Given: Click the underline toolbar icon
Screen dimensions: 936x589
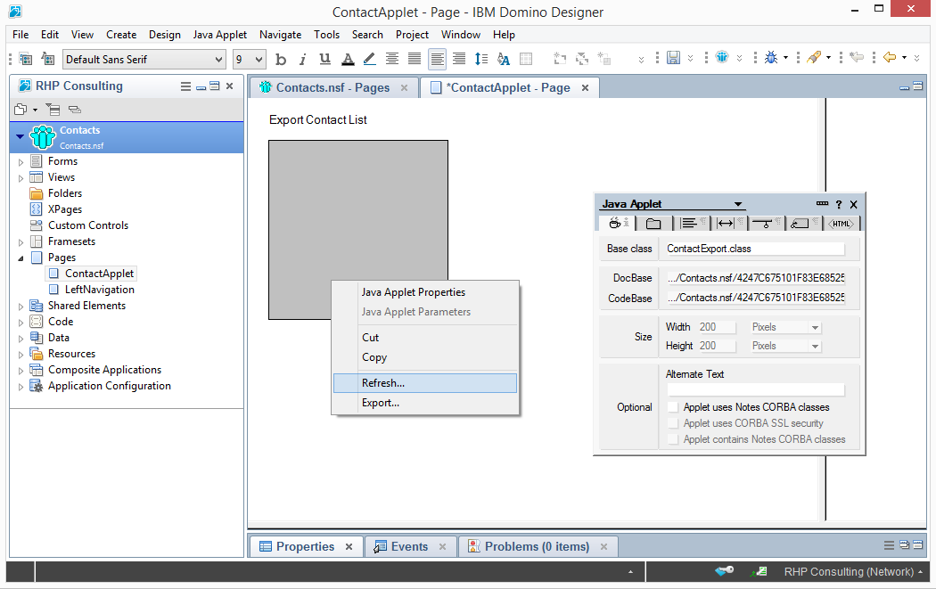Looking at the screenshot, I should [x=325, y=60].
